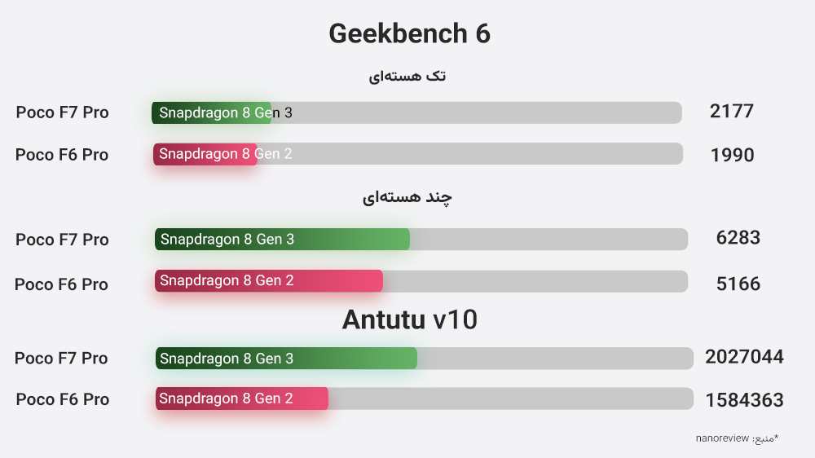Click the score value 1990
Viewport: 815px width, 458px height.
coord(733,155)
